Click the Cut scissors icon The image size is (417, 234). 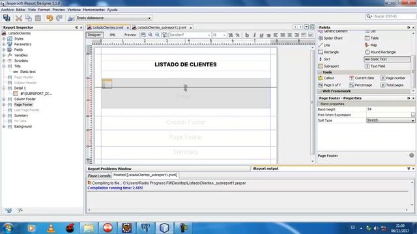(19, 18)
